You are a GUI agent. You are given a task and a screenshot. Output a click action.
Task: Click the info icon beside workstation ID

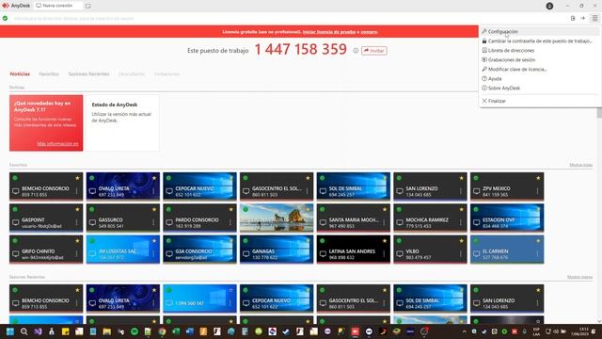[356, 51]
